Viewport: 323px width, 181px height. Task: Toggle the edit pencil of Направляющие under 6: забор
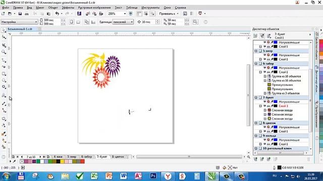tap(272, 68)
